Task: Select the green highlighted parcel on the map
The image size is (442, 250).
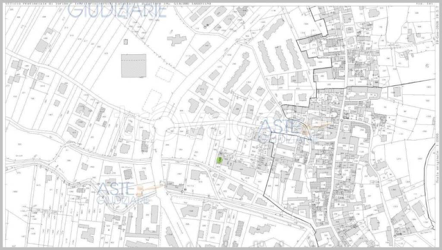Action: click(219, 160)
